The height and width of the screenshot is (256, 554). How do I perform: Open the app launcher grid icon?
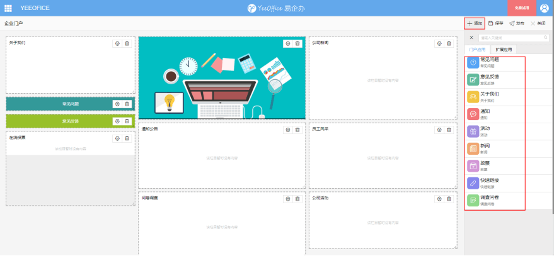[8, 8]
